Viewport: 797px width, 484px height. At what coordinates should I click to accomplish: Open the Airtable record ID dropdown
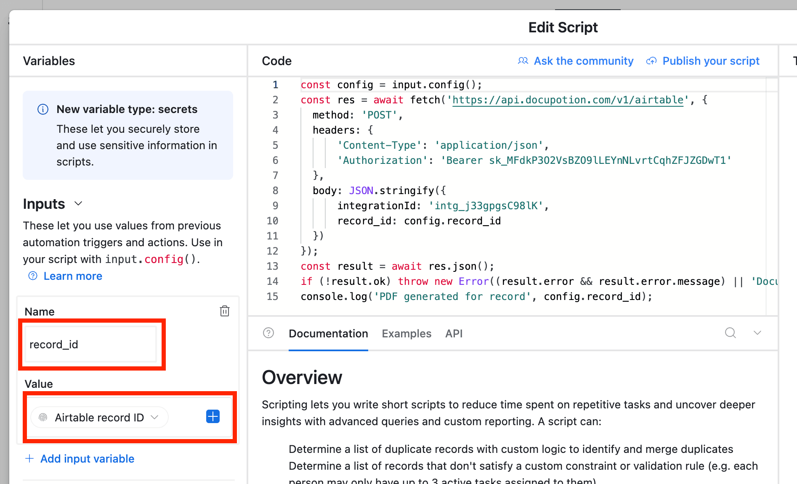pos(99,417)
